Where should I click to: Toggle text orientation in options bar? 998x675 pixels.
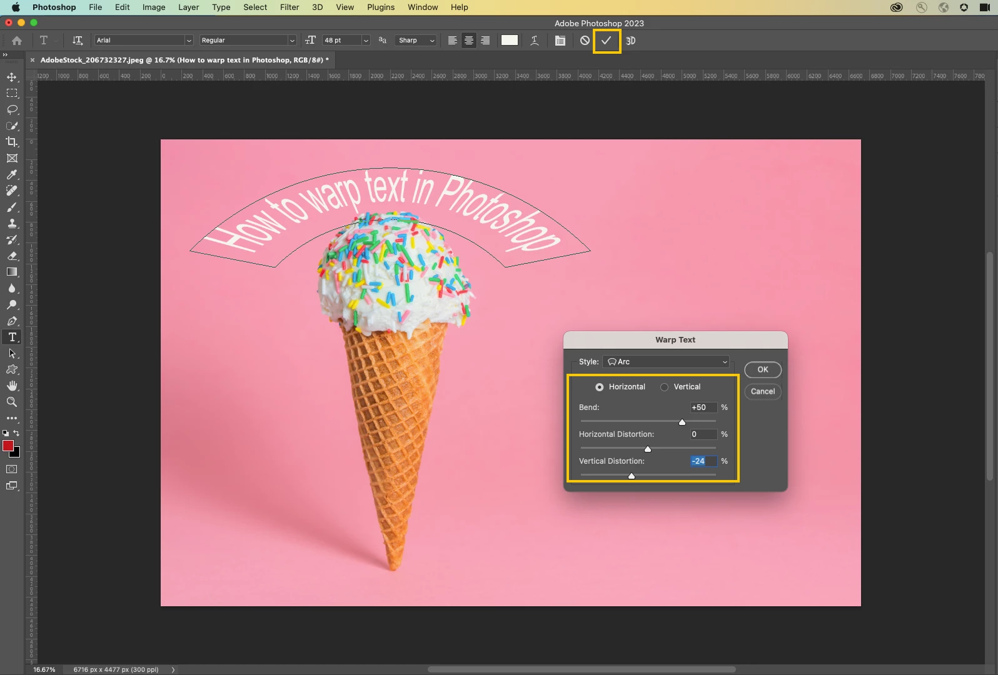(78, 41)
